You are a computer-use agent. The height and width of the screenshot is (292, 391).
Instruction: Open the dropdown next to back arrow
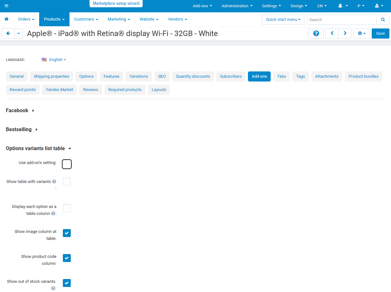click(19, 33)
